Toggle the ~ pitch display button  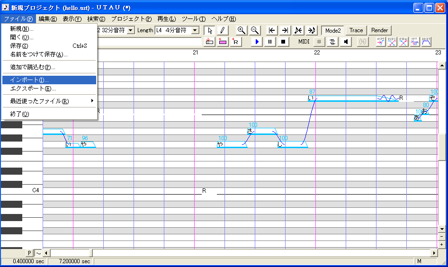[38, 253]
